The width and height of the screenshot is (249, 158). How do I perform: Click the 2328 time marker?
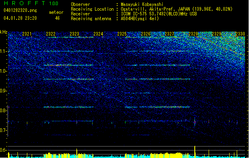pos(193,34)
